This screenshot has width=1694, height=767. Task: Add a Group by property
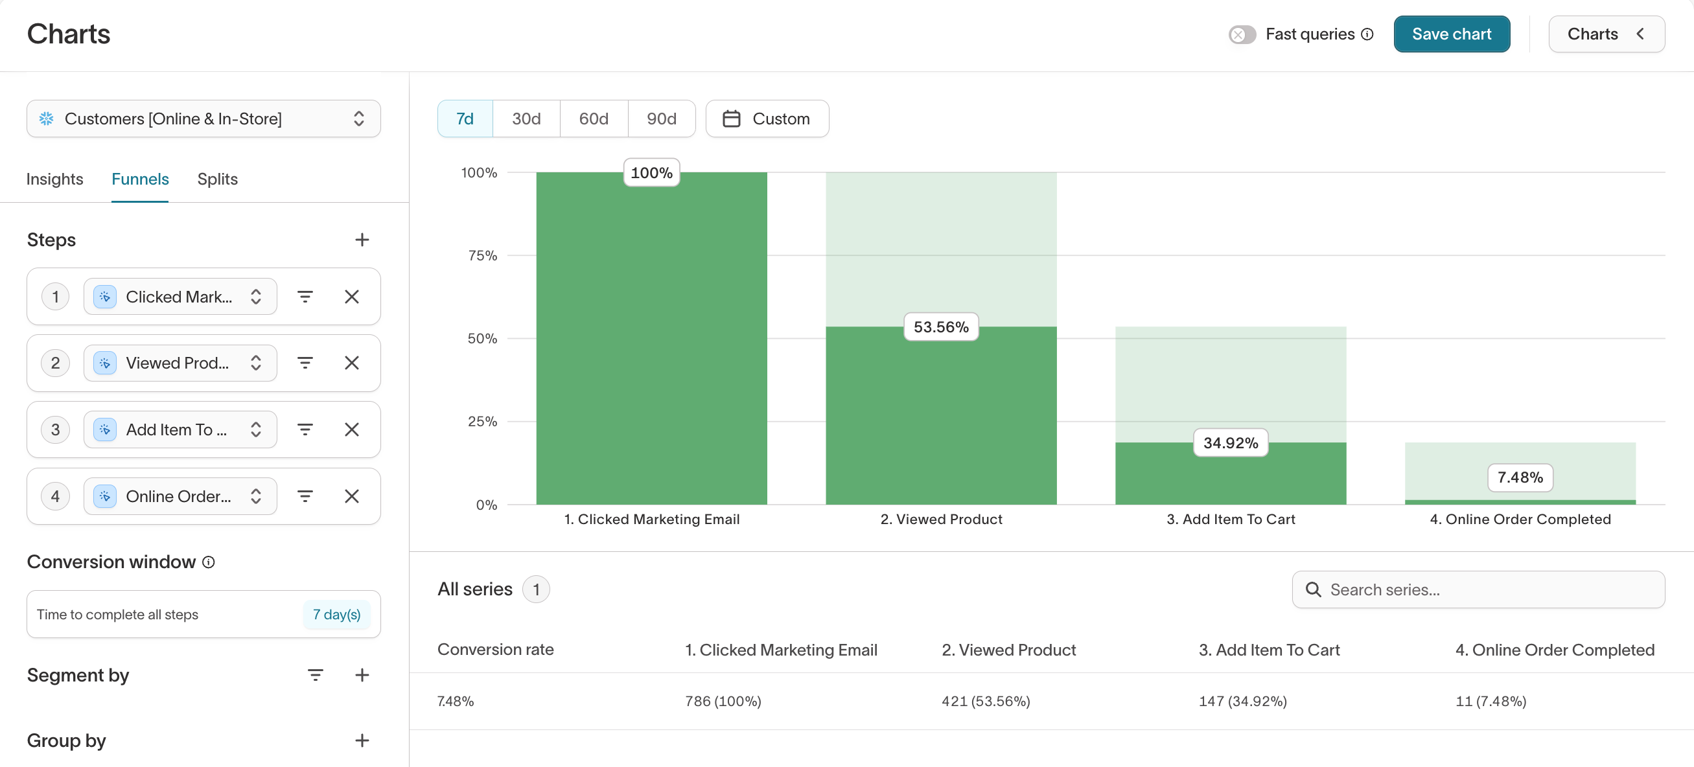(362, 740)
